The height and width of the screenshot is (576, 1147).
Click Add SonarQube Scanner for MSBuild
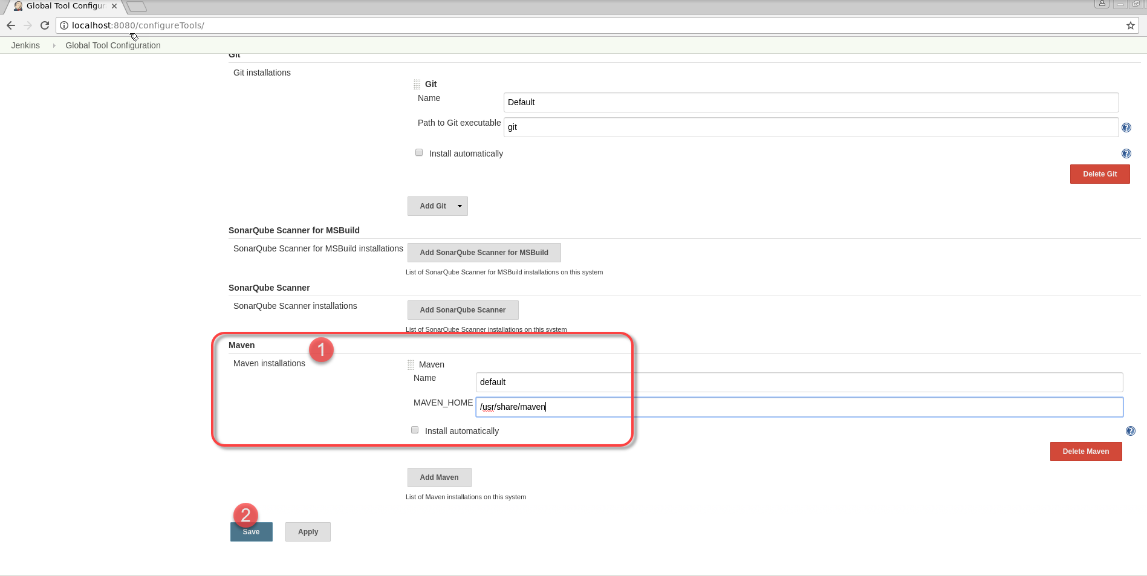[x=484, y=253]
